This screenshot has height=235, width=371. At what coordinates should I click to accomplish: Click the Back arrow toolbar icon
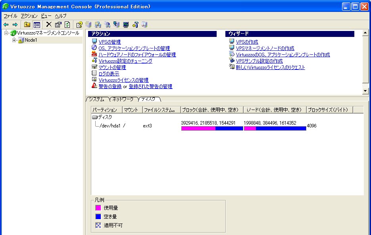click(x=6, y=25)
